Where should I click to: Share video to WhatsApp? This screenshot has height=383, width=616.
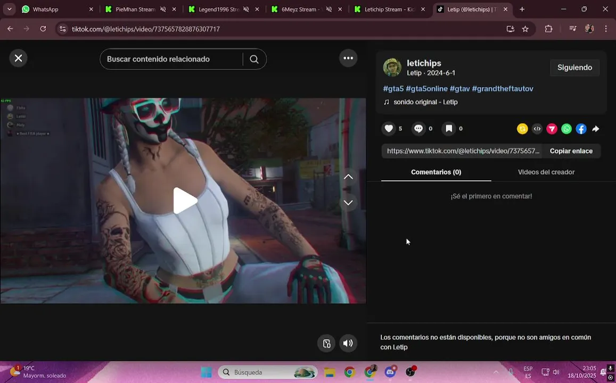tap(566, 129)
